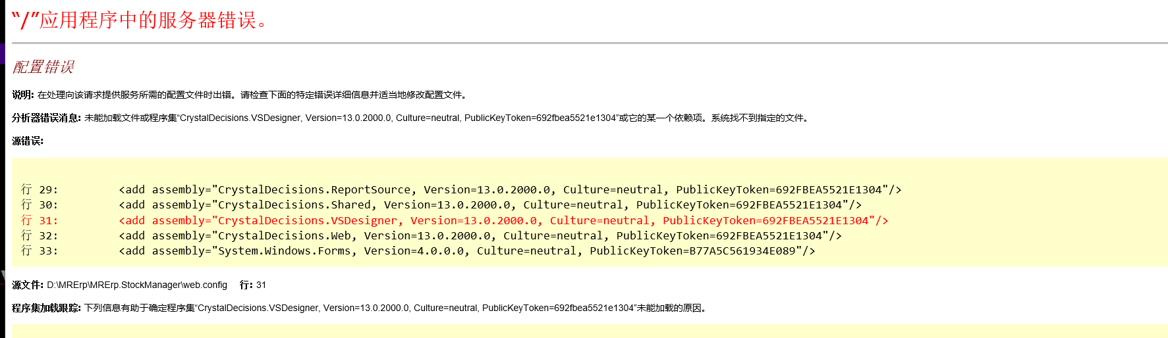This screenshot has height=338, width=1168.
Task: Click the 说明 description line
Action: (x=241, y=95)
